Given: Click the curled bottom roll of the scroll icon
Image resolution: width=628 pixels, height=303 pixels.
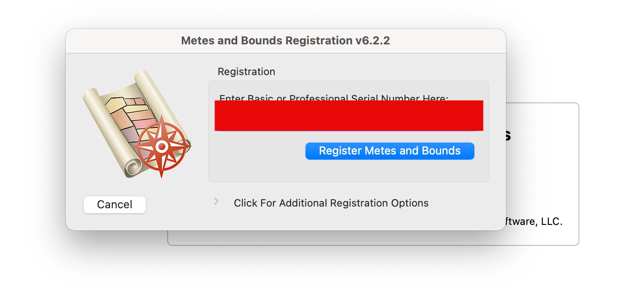Looking at the screenshot, I should click(x=133, y=167).
